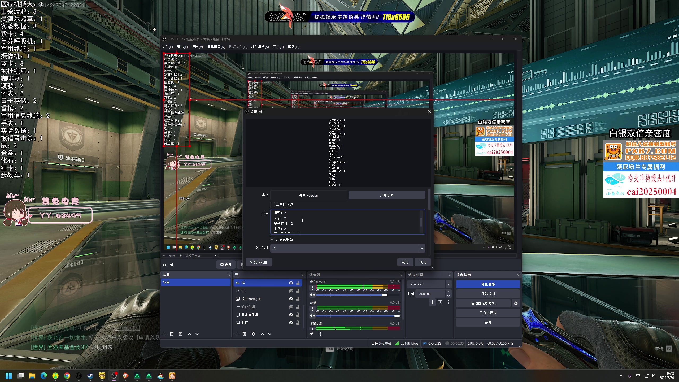Pop out the 场景 dock panel
Image resolution: width=679 pixels, height=382 pixels.
click(x=228, y=275)
